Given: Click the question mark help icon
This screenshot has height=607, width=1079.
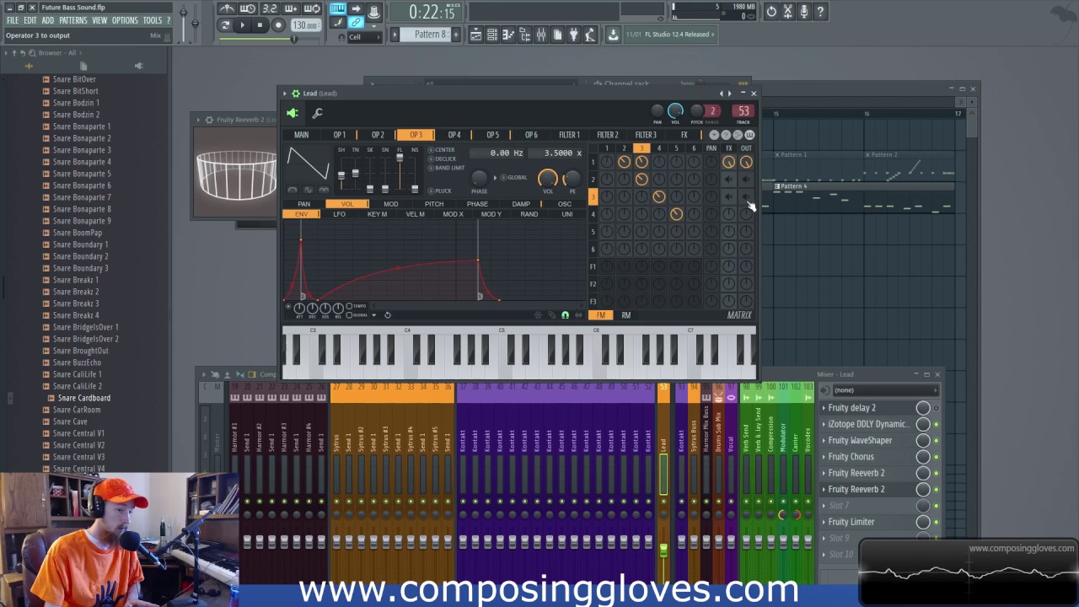Looking at the screenshot, I should [819, 12].
